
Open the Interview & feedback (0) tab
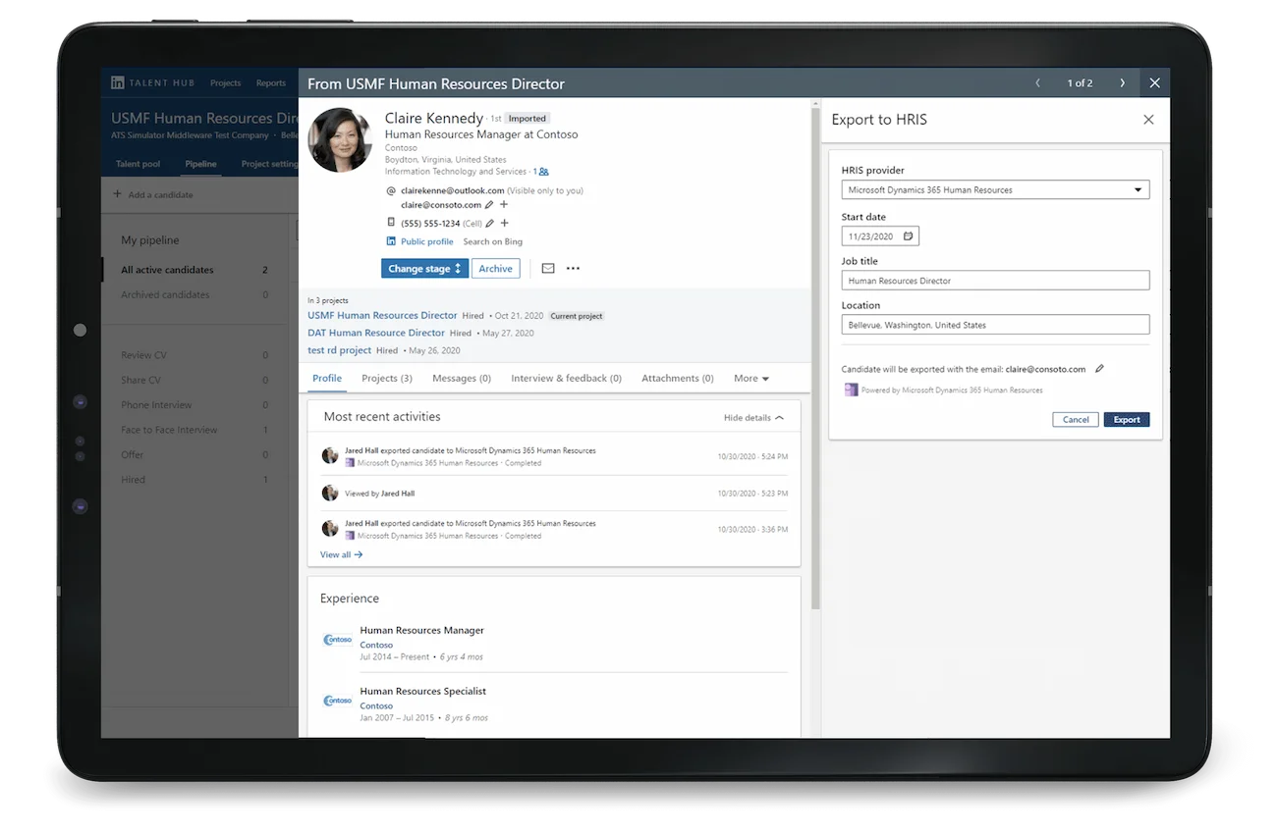point(566,379)
